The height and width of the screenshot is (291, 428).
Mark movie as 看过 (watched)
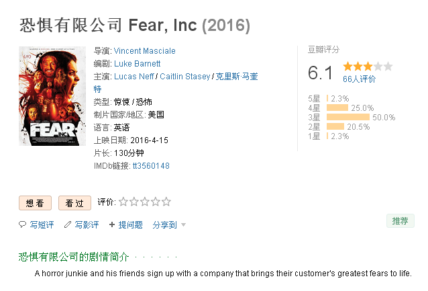pos(74,203)
